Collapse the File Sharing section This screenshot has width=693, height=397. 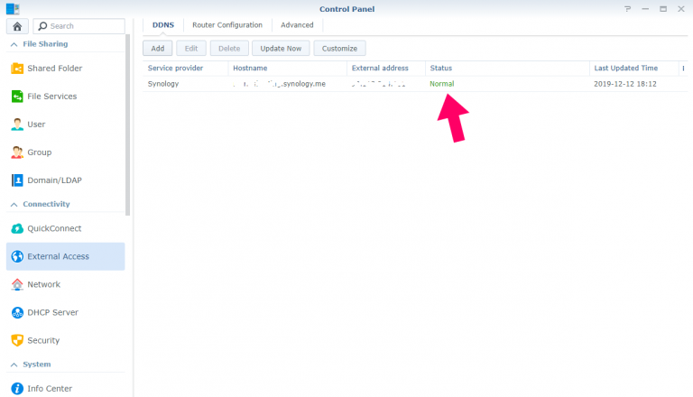pos(14,44)
